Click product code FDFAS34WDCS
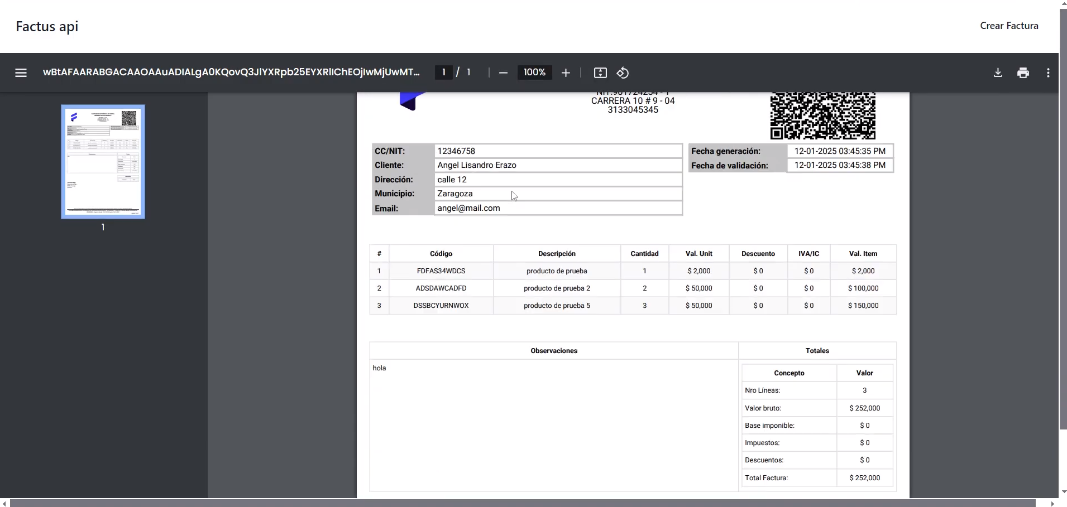 441,271
